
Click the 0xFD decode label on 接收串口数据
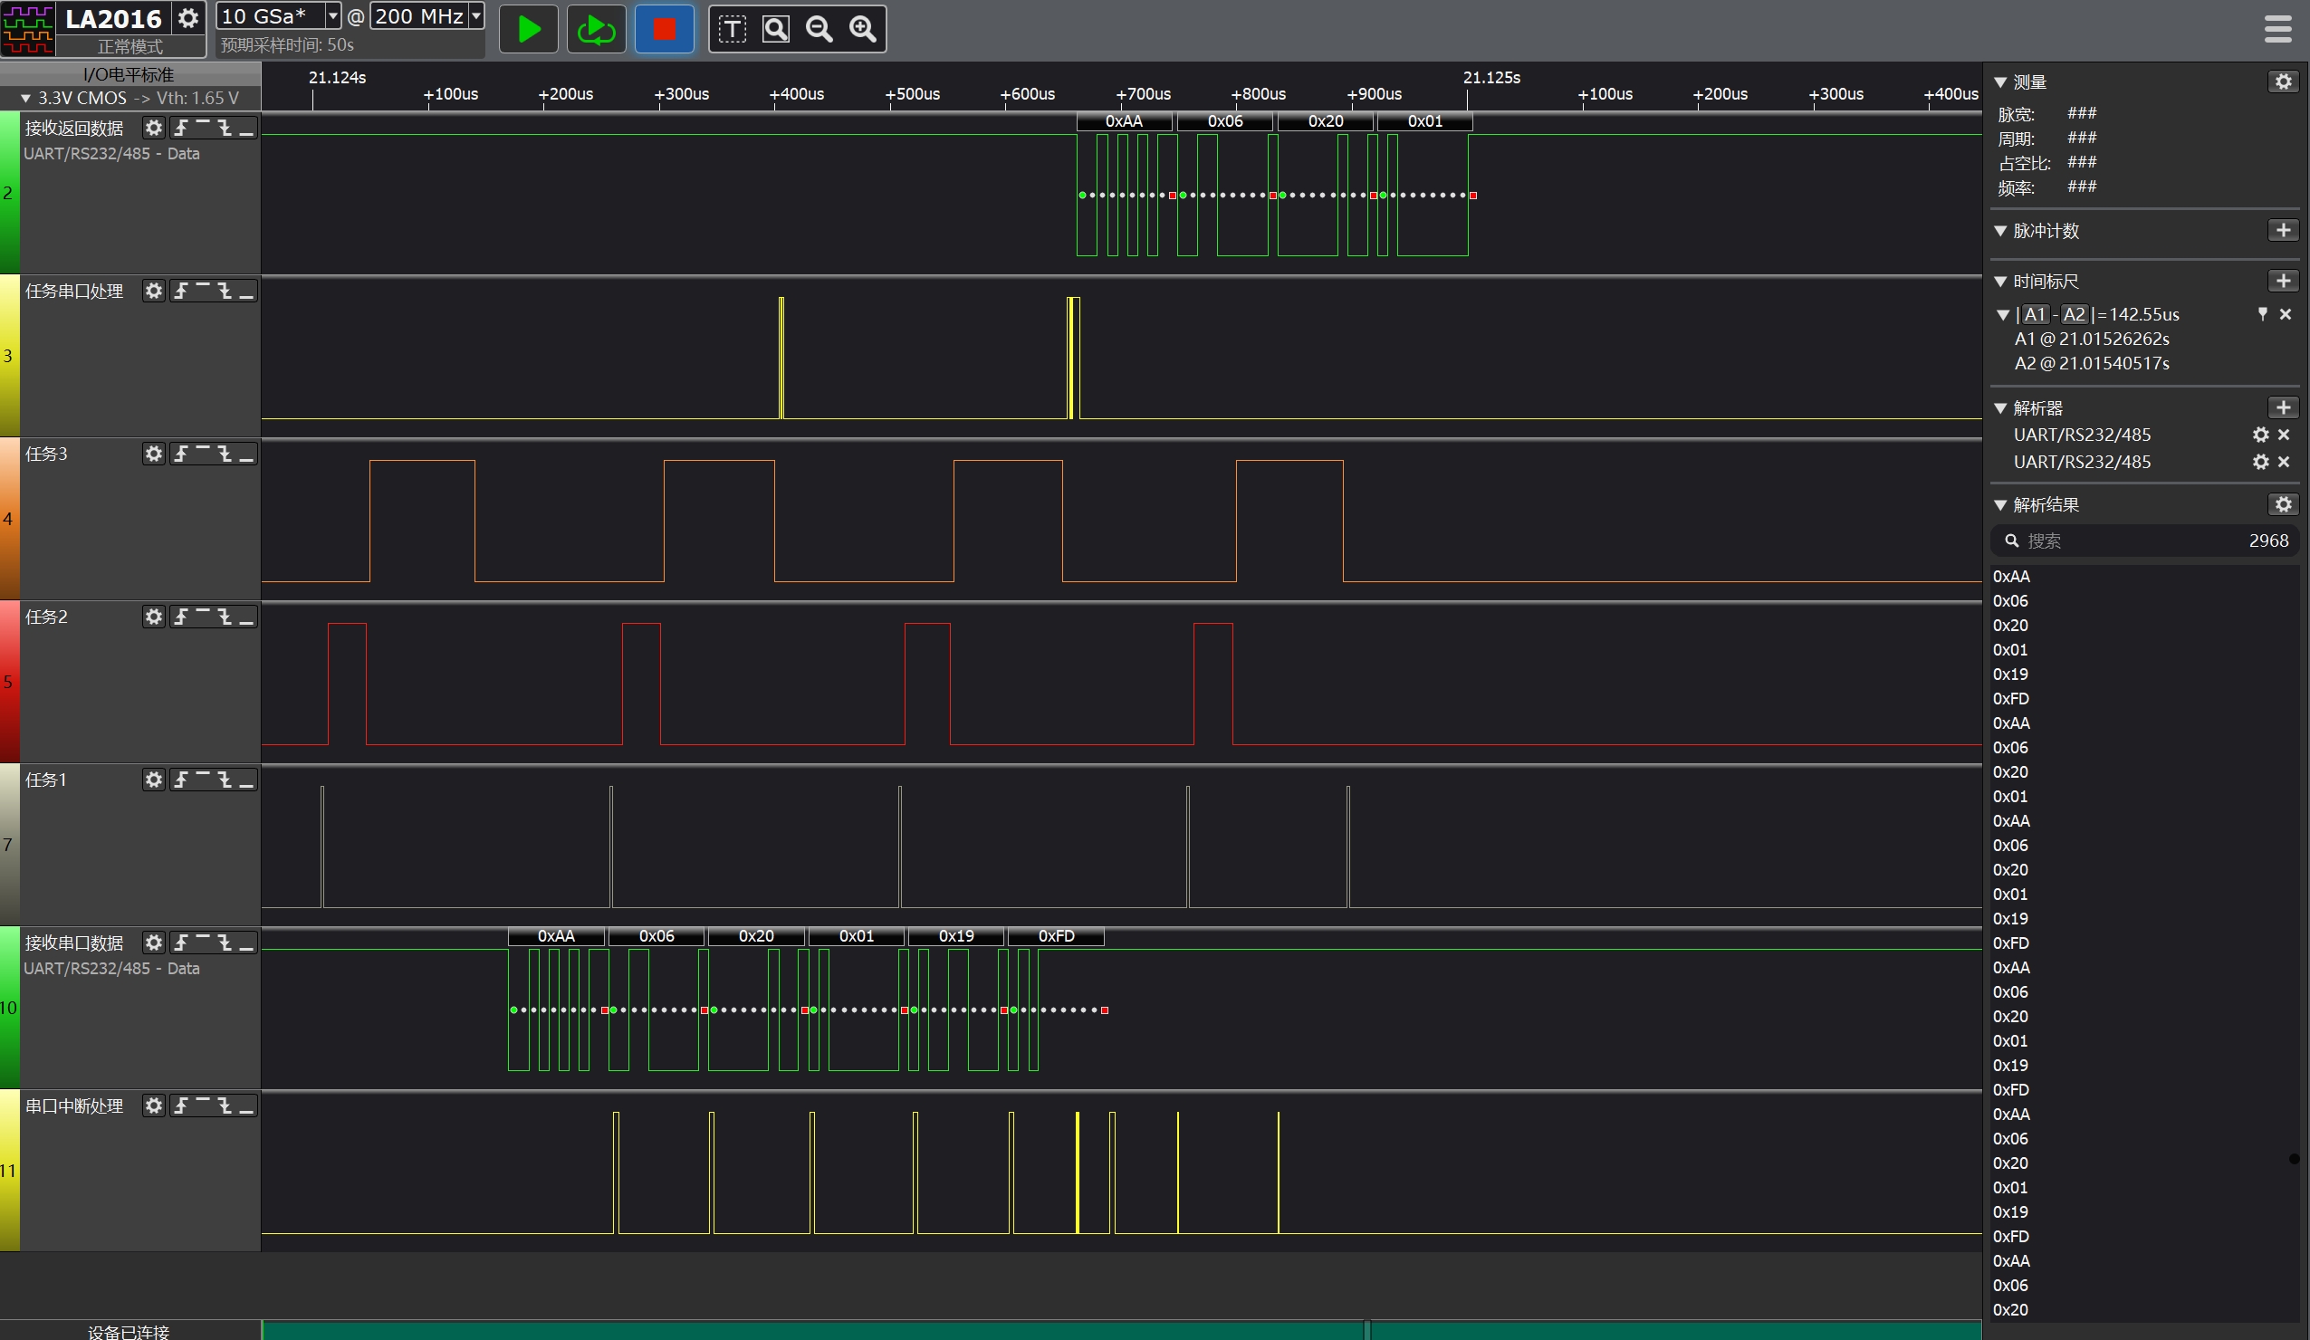click(1056, 936)
